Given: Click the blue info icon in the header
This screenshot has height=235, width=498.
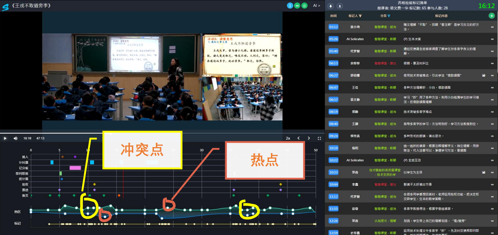Looking at the screenshot, I should tap(290, 5).
